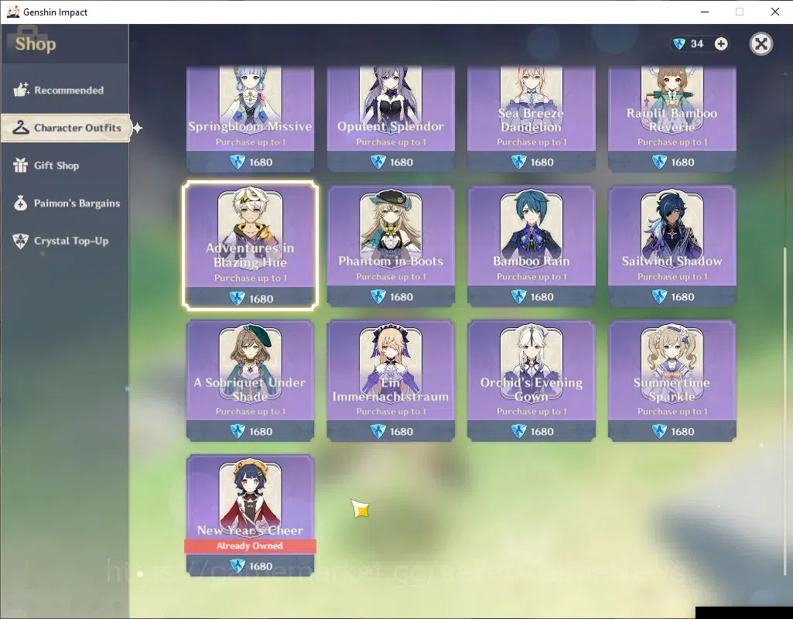The width and height of the screenshot is (793, 619).
Task: Click the hanger Character Outfits icon
Action: tap(21, 128)
